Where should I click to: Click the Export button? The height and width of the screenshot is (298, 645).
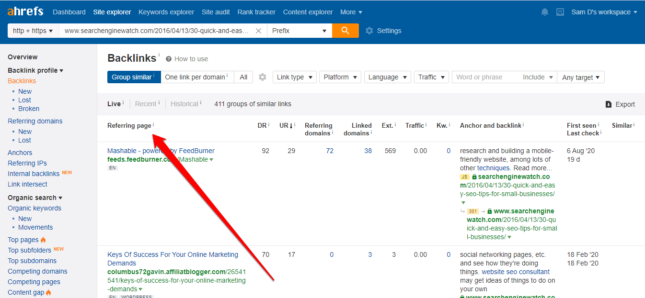point(620,104)
